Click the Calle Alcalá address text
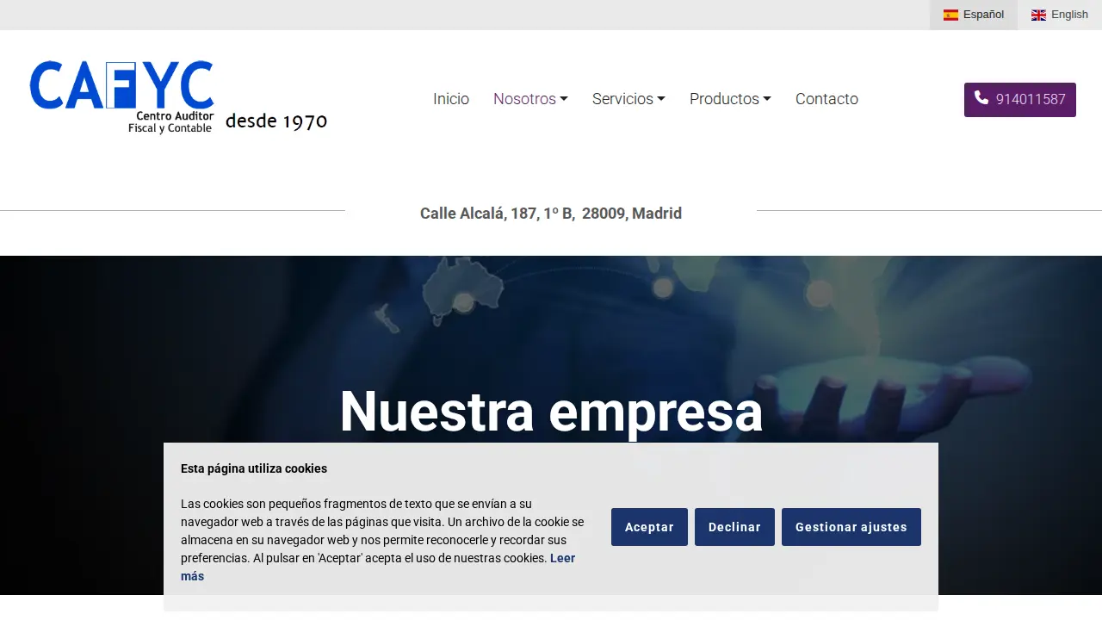The height and width of the screenshot is (620, 1102). click(551, 214)
